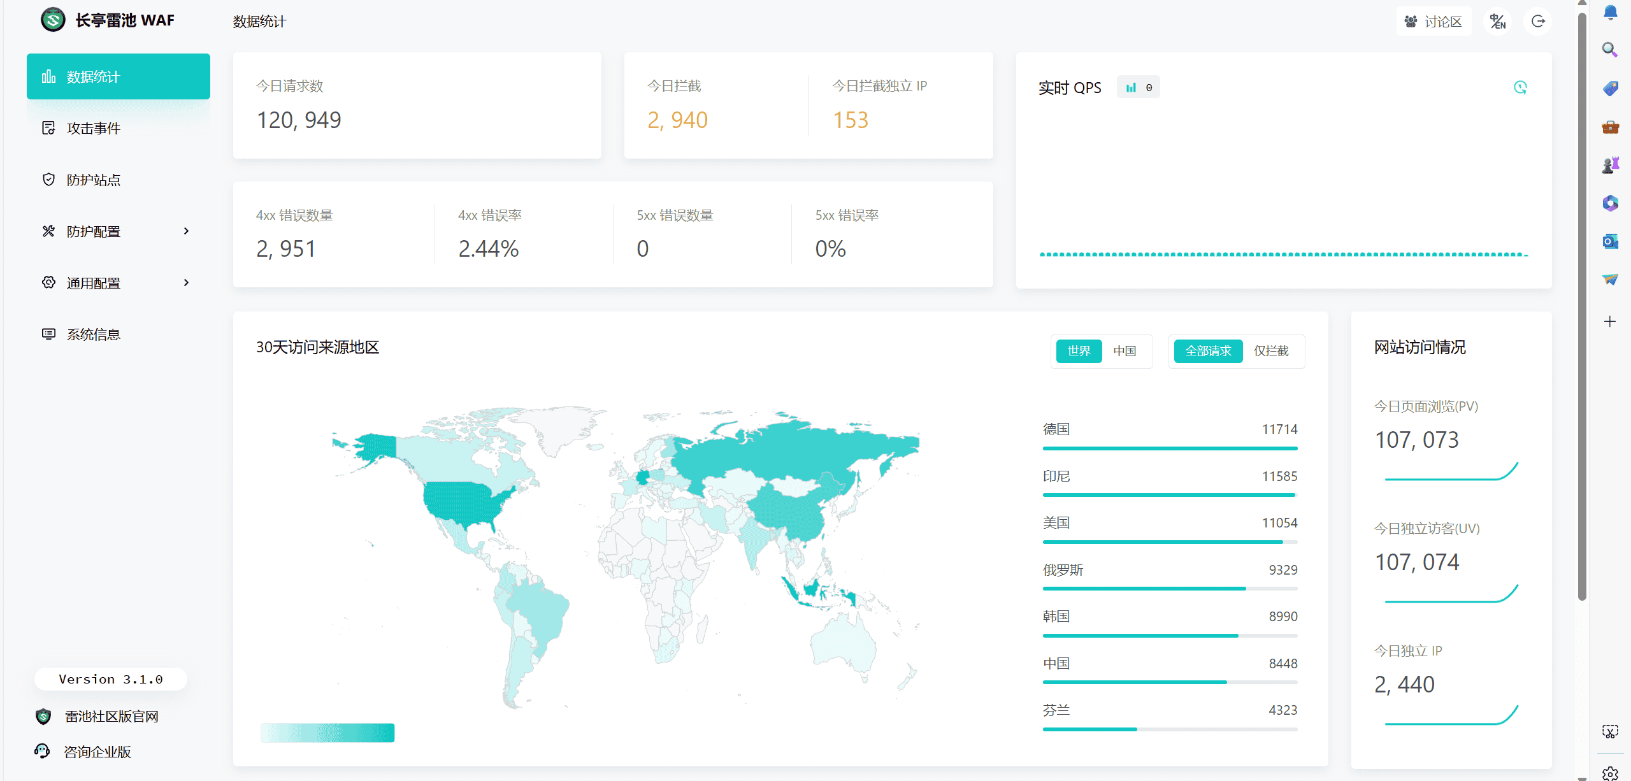1631x781 pixels.
Task: Click the real-time QPS refresh icon
Action: [x=1520, y=87]
